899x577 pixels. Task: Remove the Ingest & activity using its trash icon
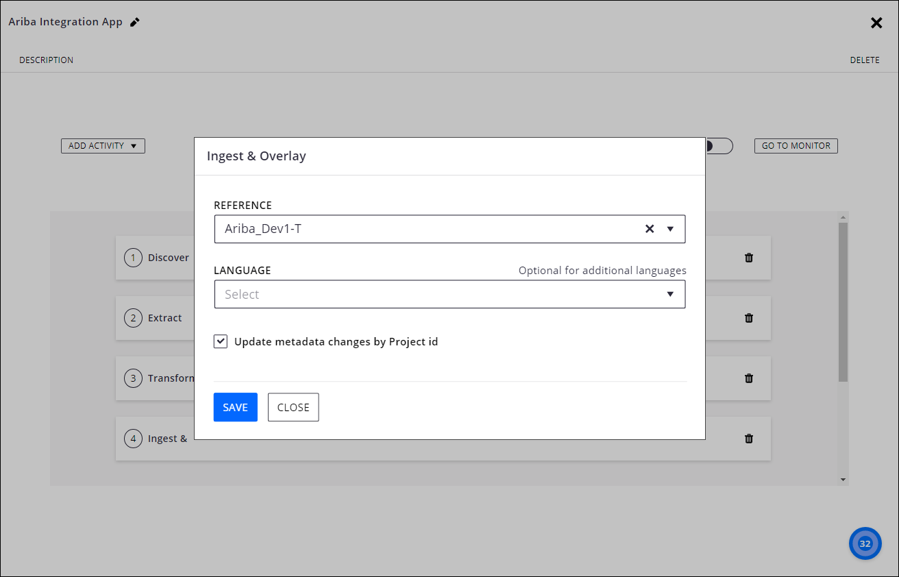[749, 439]
